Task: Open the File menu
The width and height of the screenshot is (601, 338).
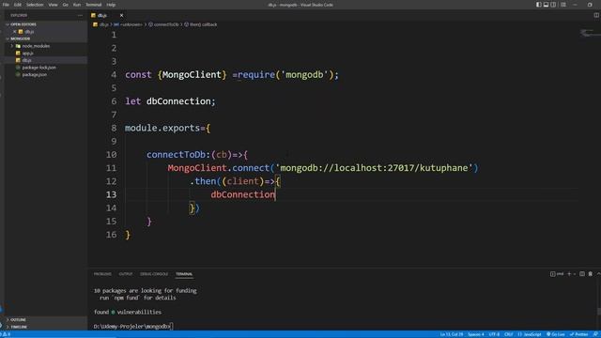Action: click(6, 5)
